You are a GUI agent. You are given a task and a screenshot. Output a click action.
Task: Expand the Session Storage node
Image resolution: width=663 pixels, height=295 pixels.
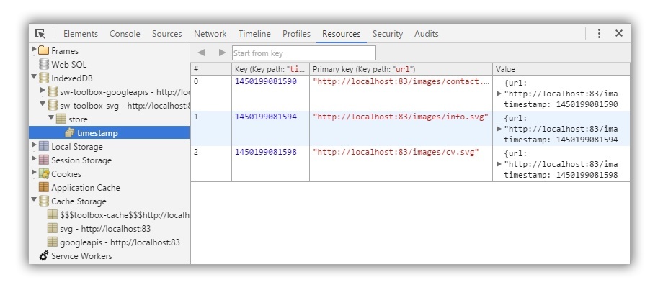(34, 160)
